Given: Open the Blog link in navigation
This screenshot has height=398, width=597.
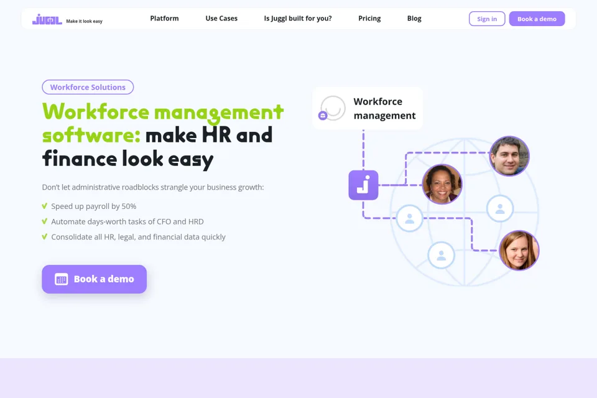Looking at the screenshot, I should pos(414,18).
